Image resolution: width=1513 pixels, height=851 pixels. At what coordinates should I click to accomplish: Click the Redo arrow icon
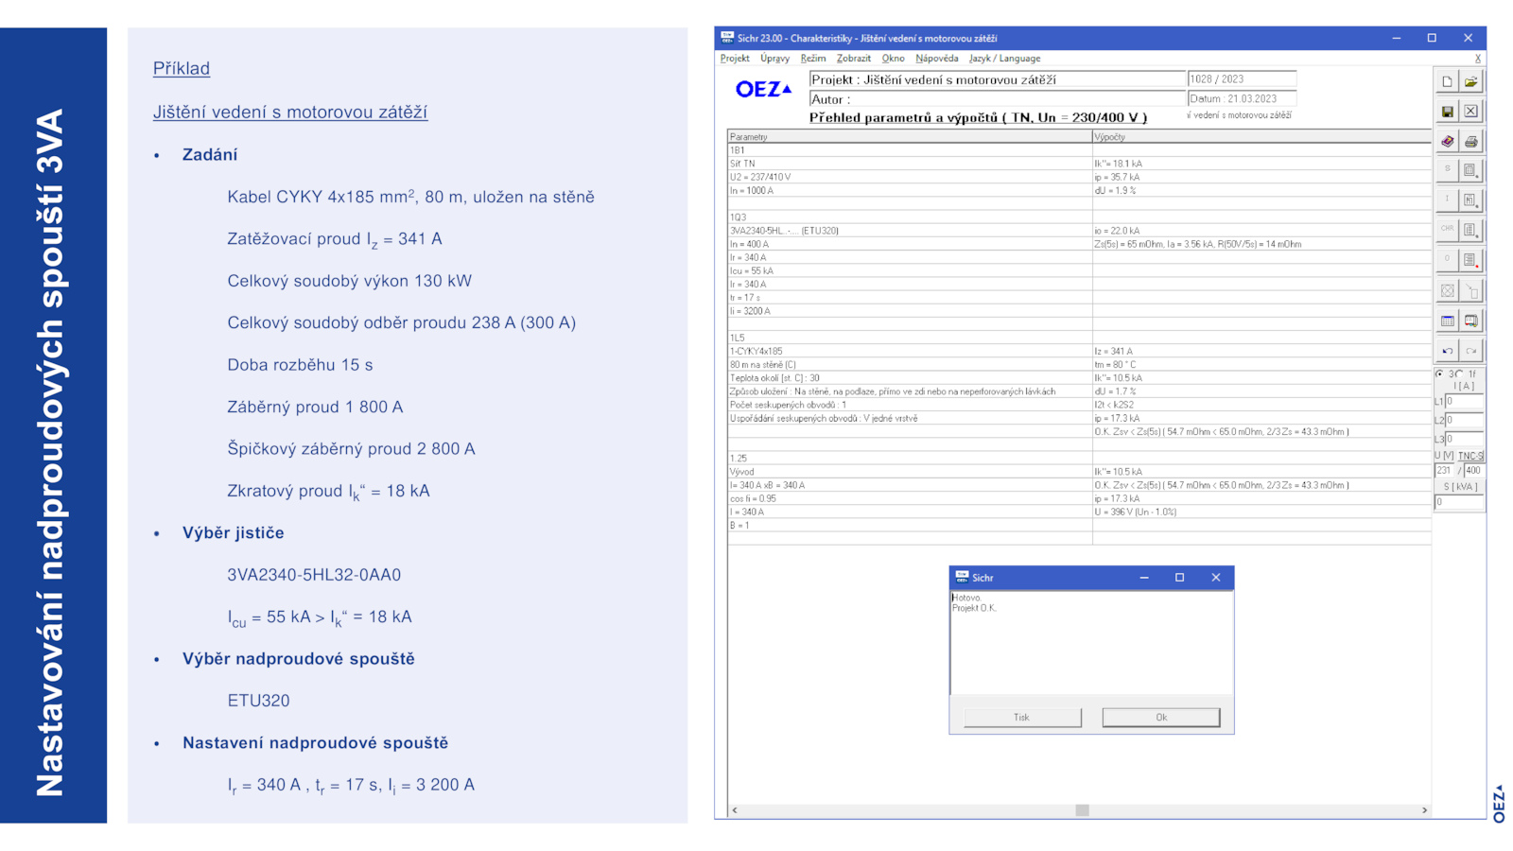[x=1471, y=351]
